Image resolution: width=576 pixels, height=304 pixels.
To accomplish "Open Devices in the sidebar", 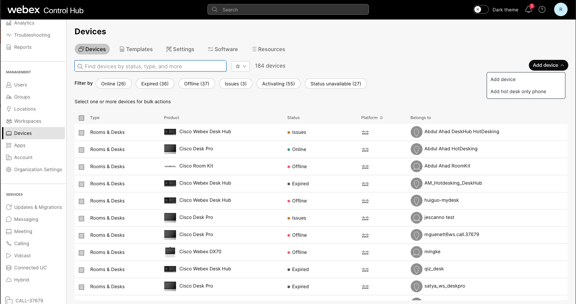I will coord(34,133).
